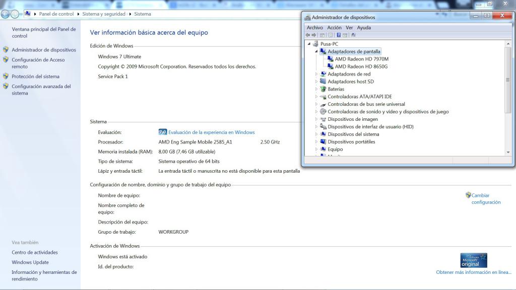The height and width of the screenshot is (290, 516).
Task: Open the Ayuda menu
Action: pos(364,28)
